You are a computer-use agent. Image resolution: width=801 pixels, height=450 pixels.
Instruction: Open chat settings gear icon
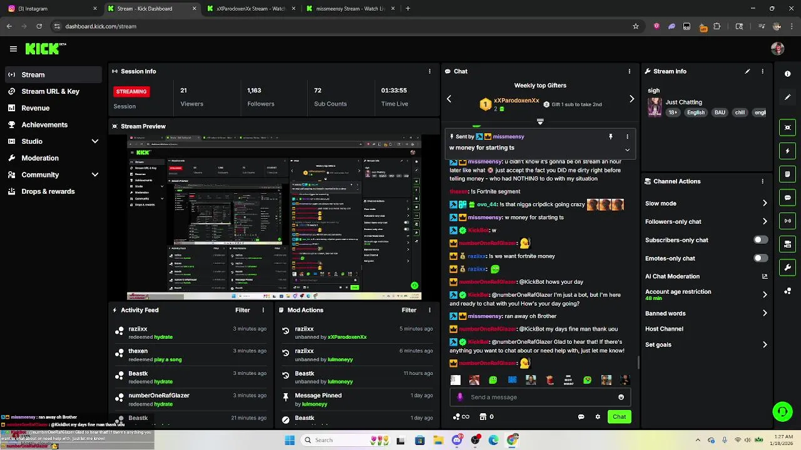click(598, 417)
